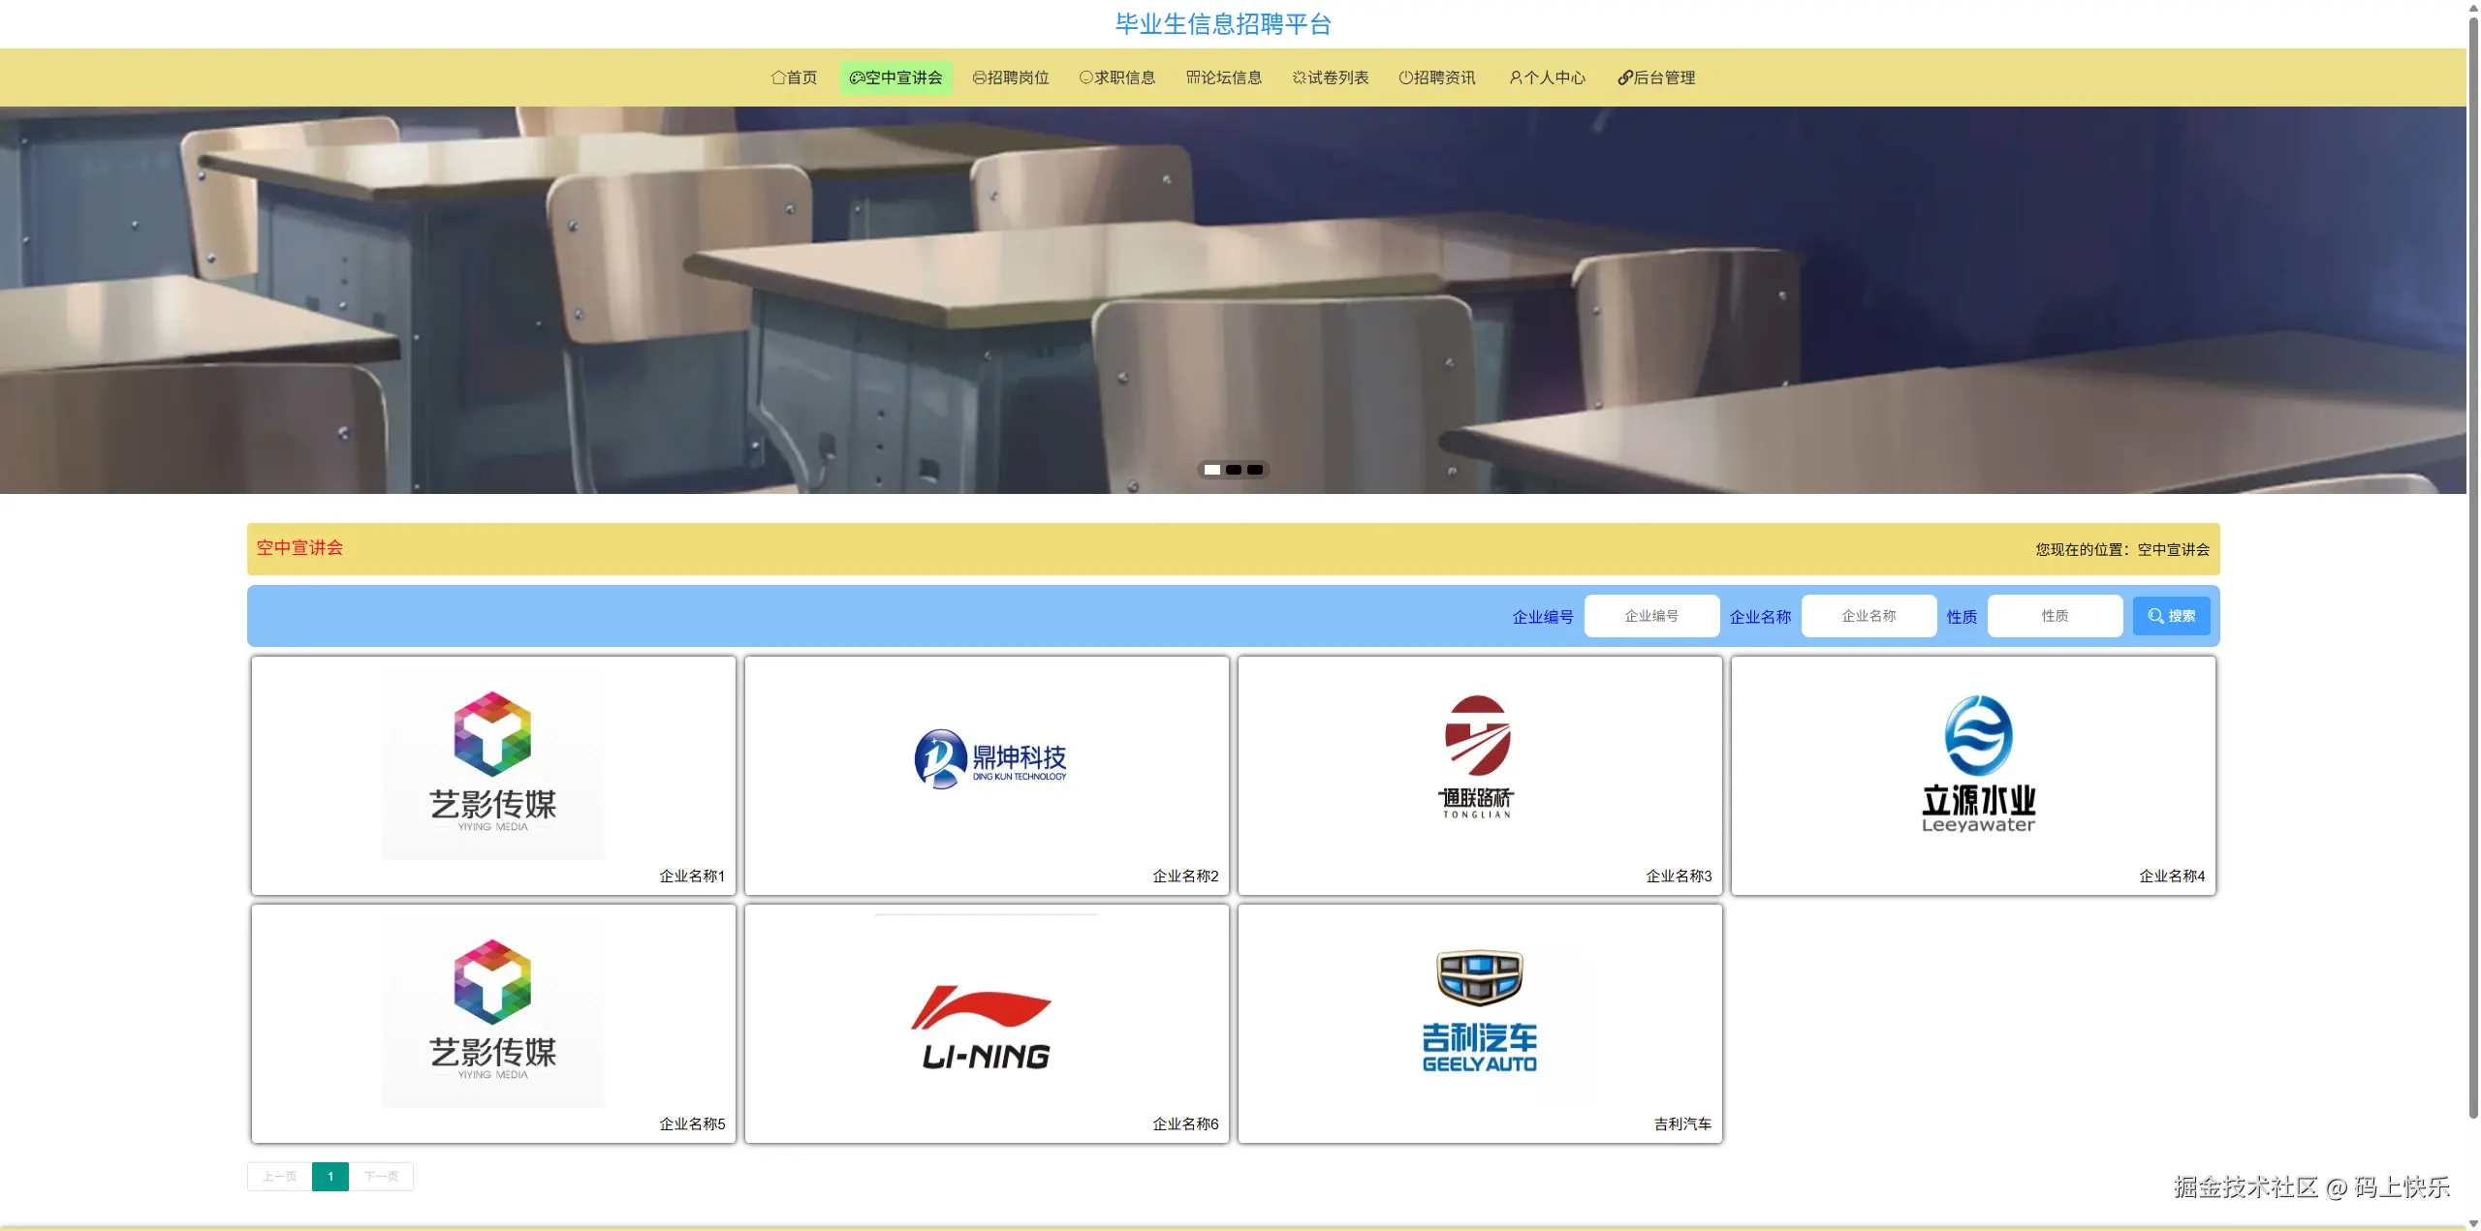Focus the 企业编号 input field
The image size is (2481, 1231).
[x=1651, y=616]
